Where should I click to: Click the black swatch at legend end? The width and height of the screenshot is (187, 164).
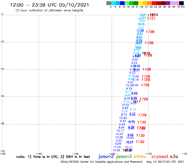(181, 3)
